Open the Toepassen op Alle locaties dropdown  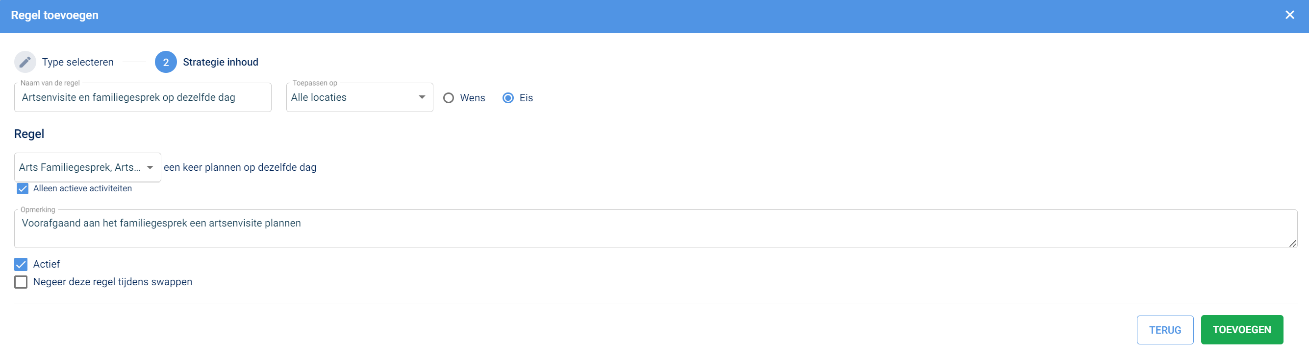tap(359, 97)
